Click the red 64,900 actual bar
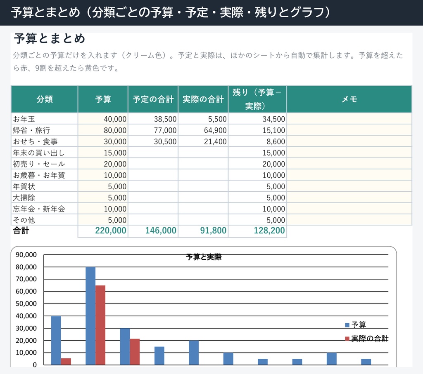The height and width of the screenshot is (374, 423). click(x=100, y=325)
